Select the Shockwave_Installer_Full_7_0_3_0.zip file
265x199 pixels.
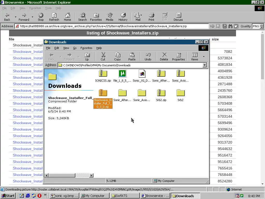coord(103,99)
